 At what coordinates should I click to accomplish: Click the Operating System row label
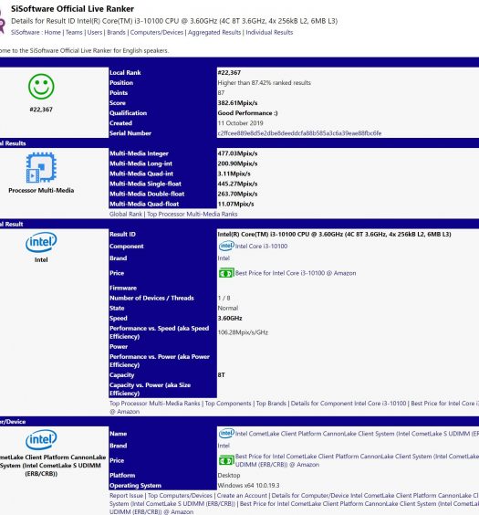(135, 486)
